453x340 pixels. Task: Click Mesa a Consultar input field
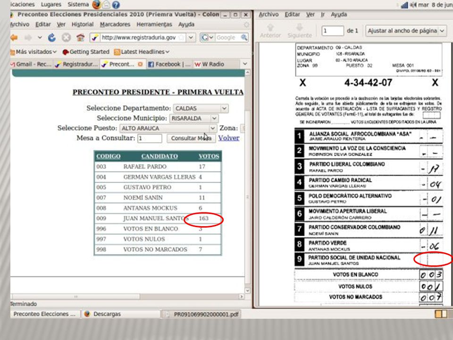point(150,138)
